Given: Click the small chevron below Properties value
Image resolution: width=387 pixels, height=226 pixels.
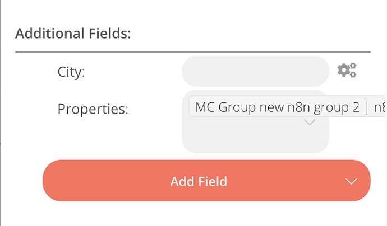Looking at the screenshot, I should 310,123.
